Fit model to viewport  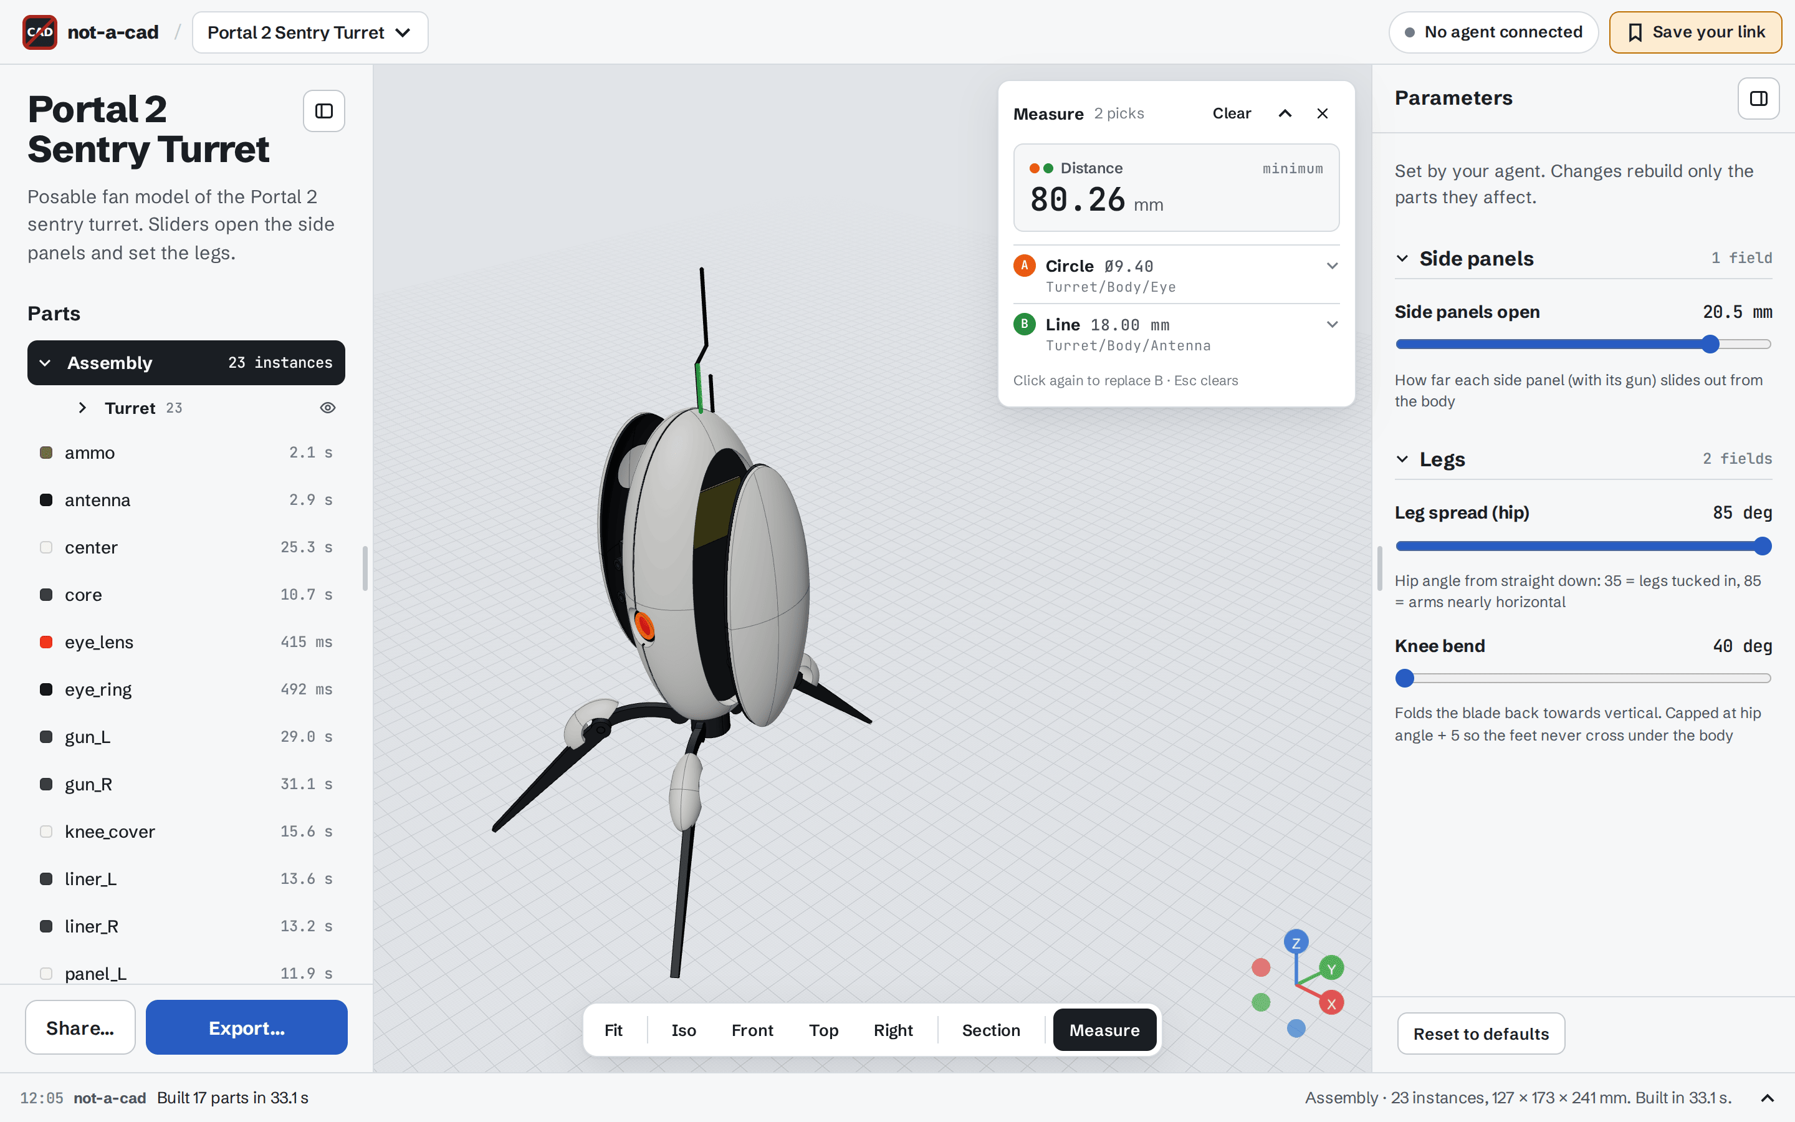[613, 1030]
